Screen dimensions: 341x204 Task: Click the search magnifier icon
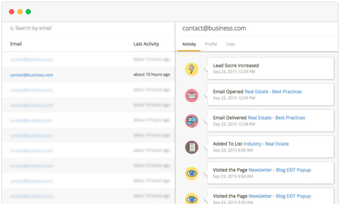click(x=12, y=28)
